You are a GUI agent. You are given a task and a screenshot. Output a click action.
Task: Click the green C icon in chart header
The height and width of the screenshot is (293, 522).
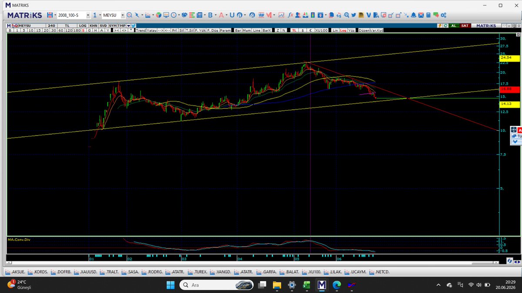[x=445, y=26]
